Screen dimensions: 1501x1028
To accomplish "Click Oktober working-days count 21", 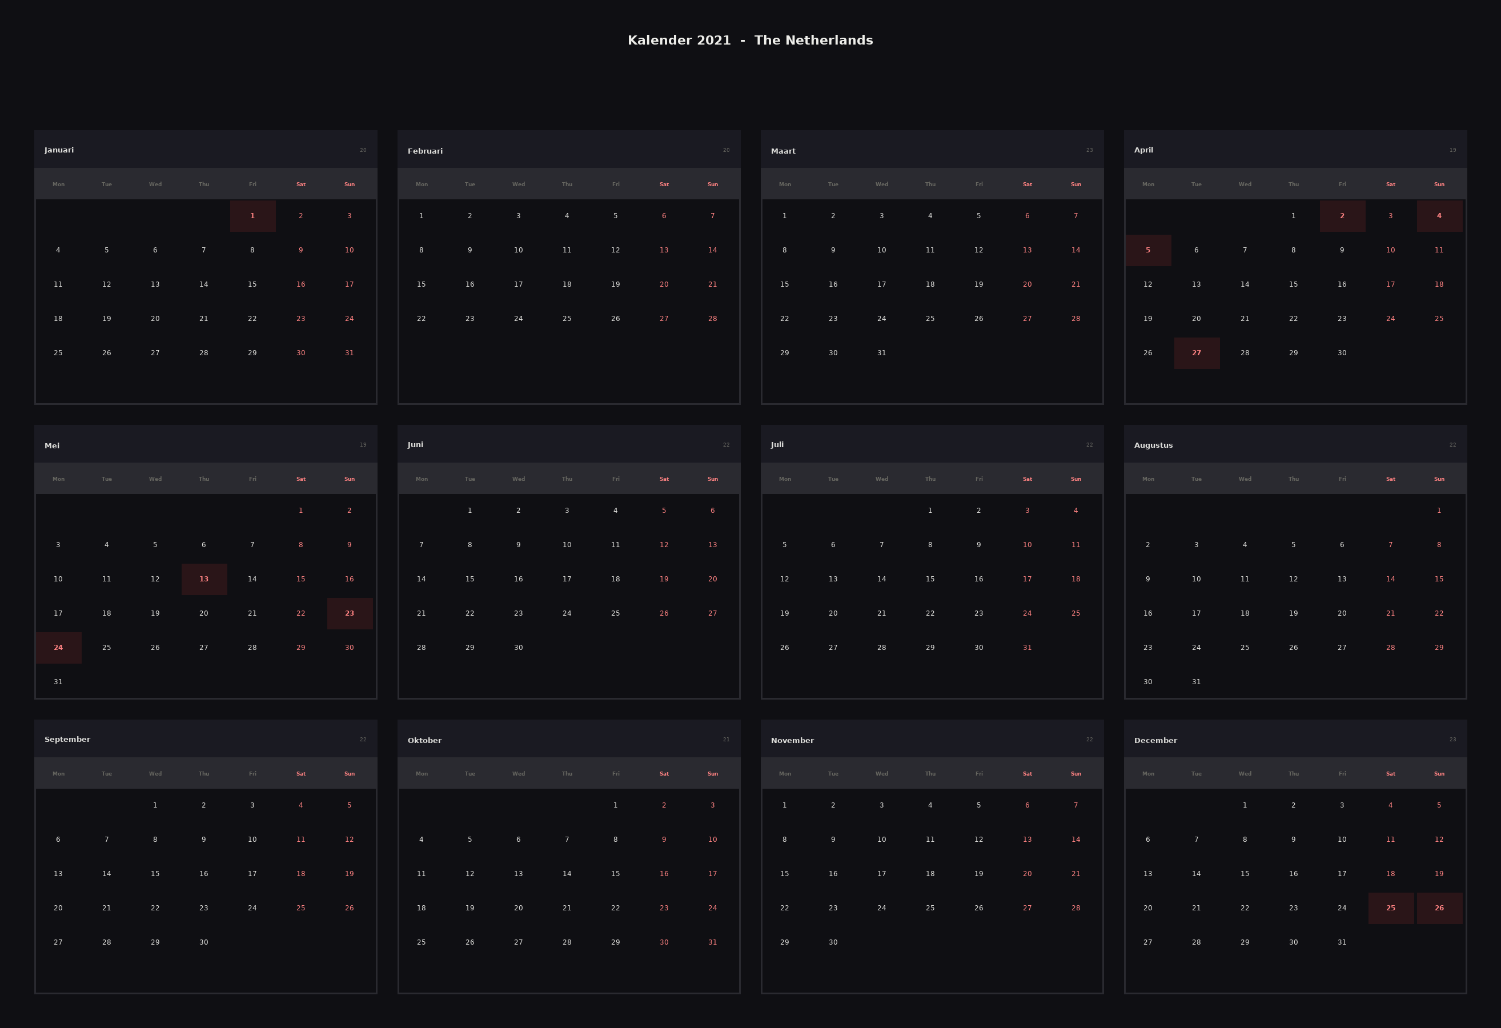I will point(726,740).
